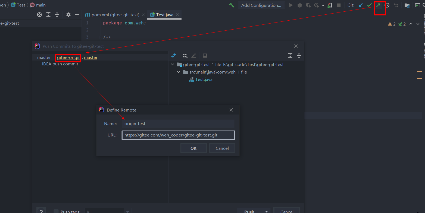Open the Project Structure folder icon
Viewport: 425px width, 213px height.
(x=407, y=5)
